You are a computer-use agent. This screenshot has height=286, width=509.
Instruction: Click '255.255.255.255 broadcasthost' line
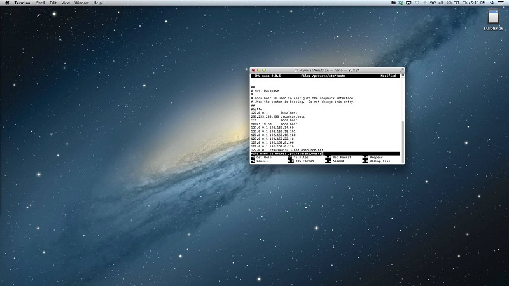pos(278,117)
